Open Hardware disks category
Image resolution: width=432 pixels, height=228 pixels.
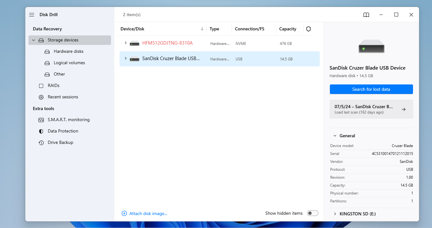(69, 52)
